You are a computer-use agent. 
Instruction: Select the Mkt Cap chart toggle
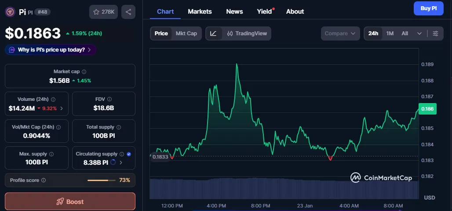click(186, 33)
